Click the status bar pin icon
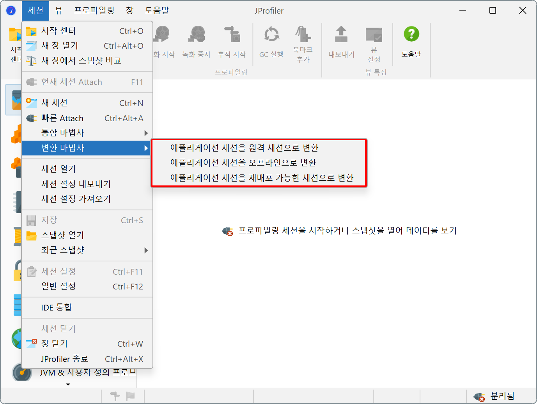The image size is (537, 404). 115,396
